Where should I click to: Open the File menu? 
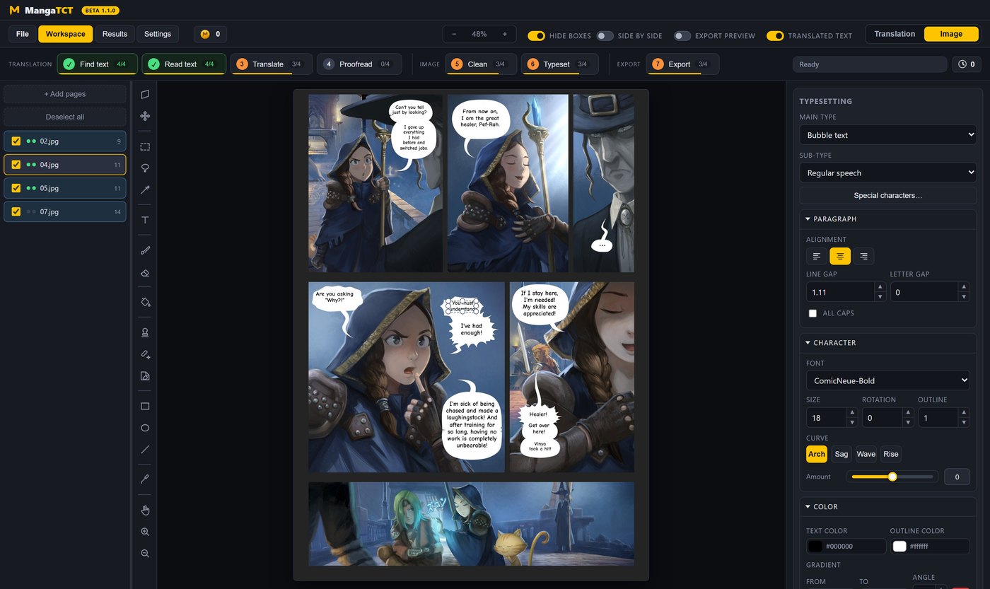pyautogui.click(x=23, y=34)
